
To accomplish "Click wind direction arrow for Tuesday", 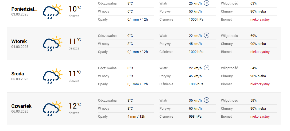I will (206, 36).
